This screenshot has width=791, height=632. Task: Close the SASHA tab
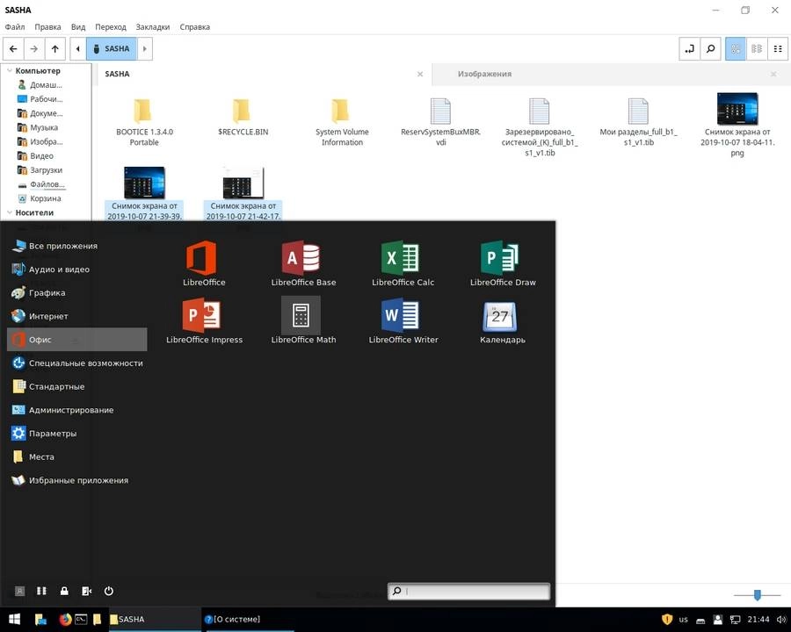click(x=420, y=74)
